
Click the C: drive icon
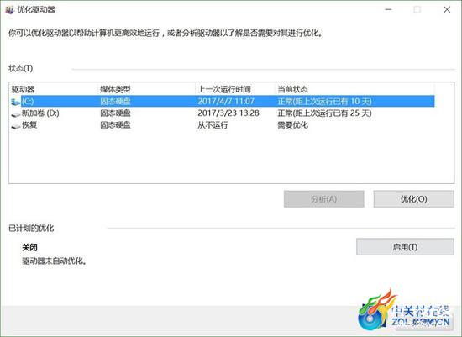tap(16, 102)
